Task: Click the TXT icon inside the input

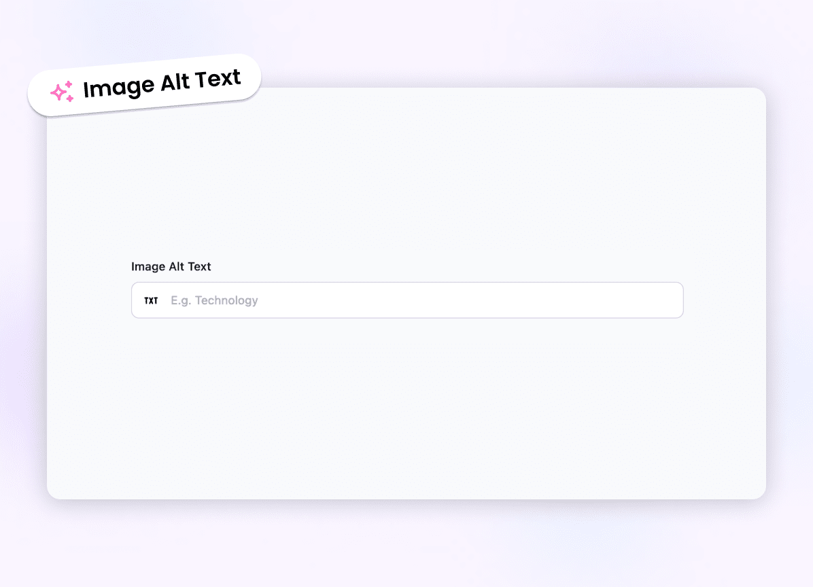Action: 151,300
